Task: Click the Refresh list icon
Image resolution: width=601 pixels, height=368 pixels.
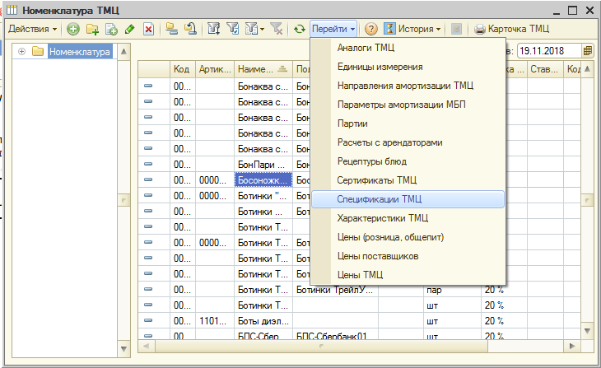Action: click(x=299, y=29)
